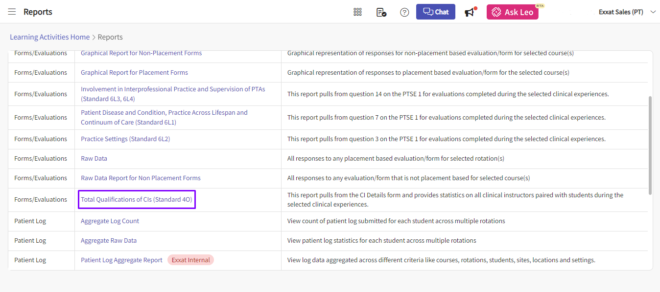
Task: Open Practice Settings (Standard 6L2) report
Action: [x=125, y=139]
